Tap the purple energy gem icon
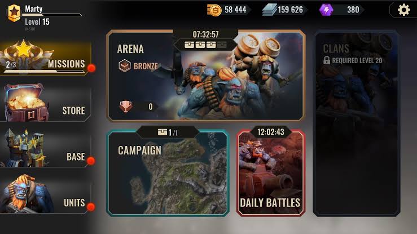 pyautogui.click(x=326, y=10)
